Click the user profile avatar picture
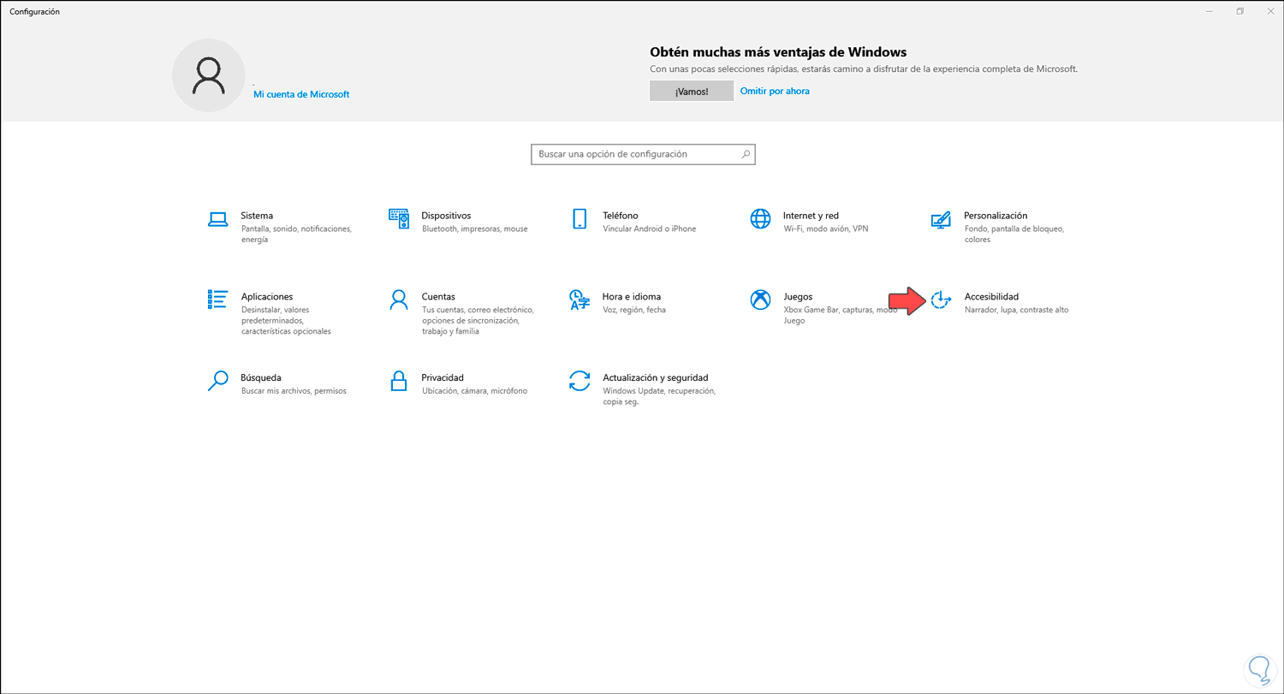This screenshot has width=1284, height=694. click(x=208, y=75)
